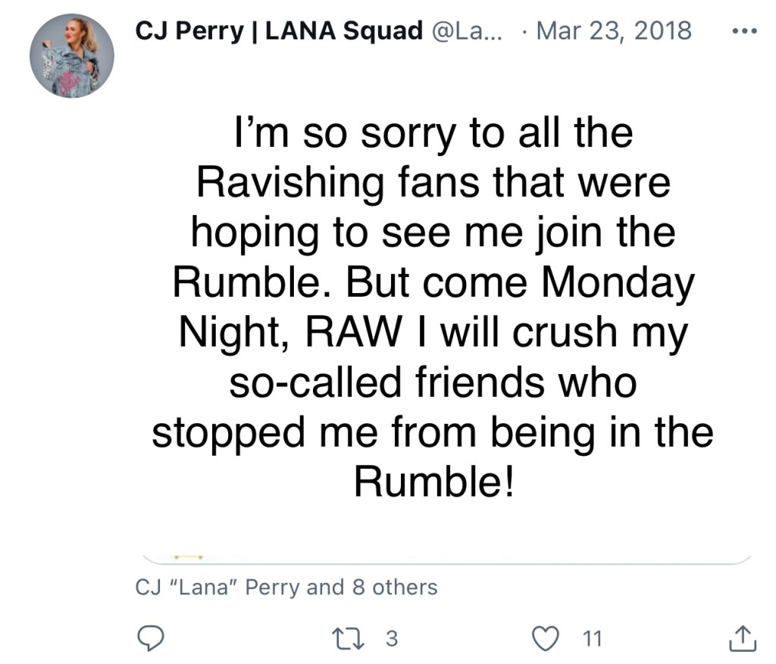Like the tweet with the heart icon
Screen dimensions: 776x664
(x=545, y=638)
